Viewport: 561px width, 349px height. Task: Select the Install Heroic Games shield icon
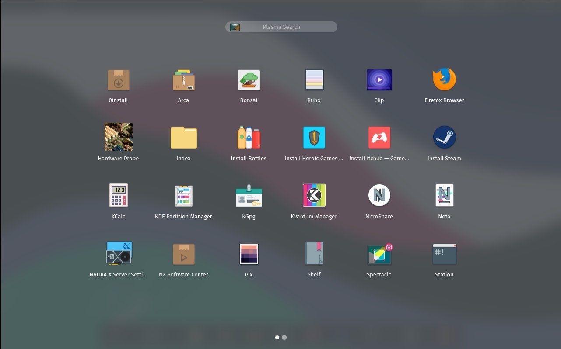[x=314, y=138]
